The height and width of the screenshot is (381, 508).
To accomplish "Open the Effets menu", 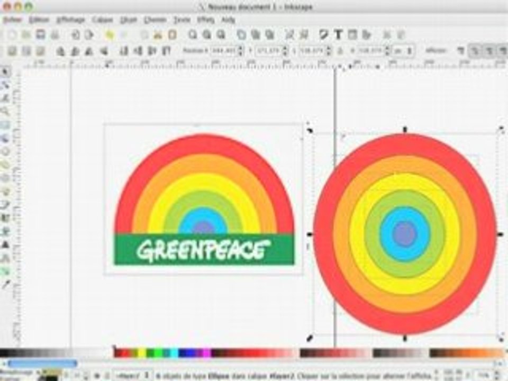I will tap(206, 20).
